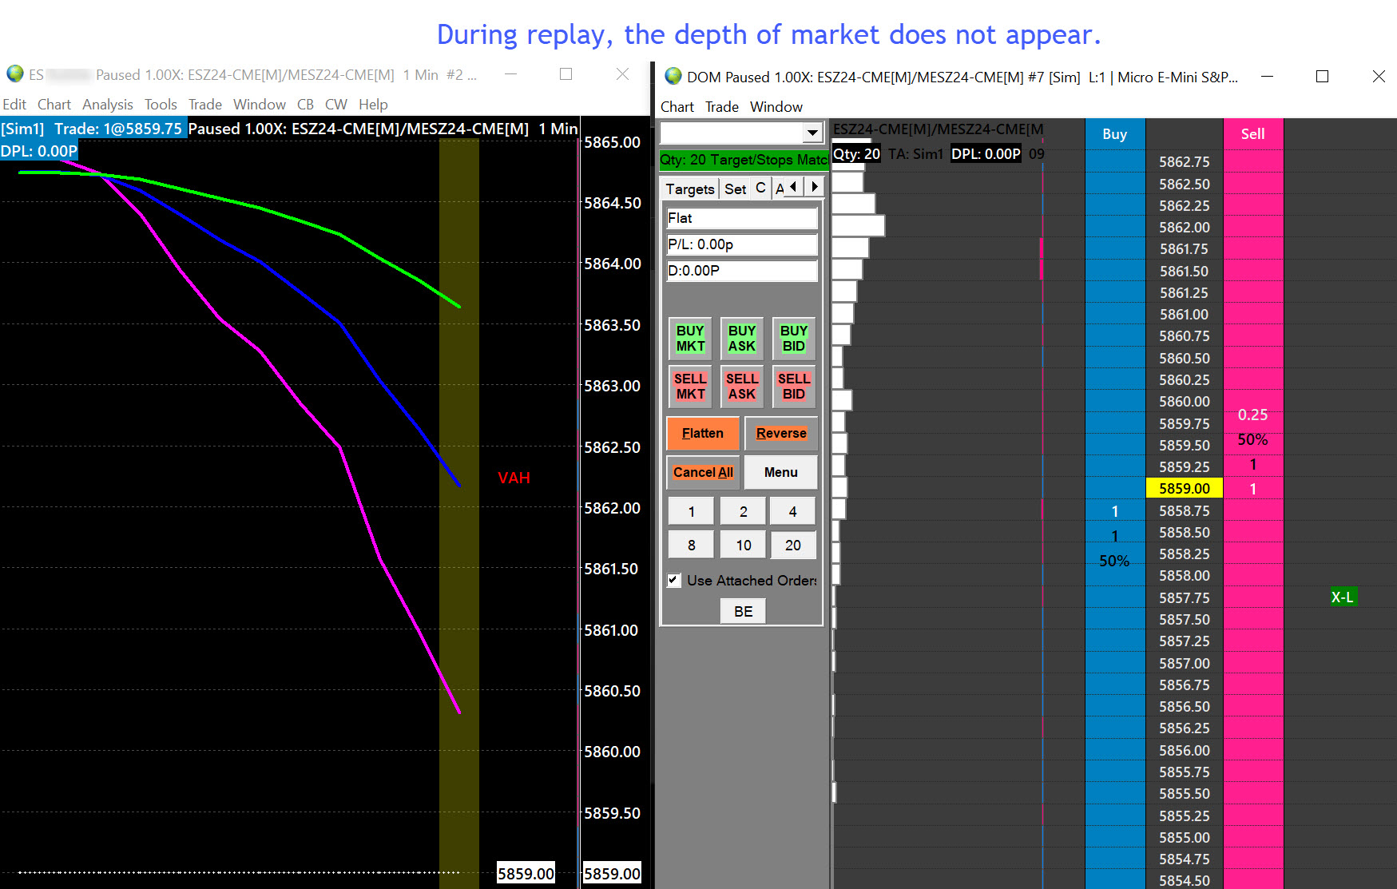Viewport: 1397px width, 889px height.
Task: Click the Buy column header in the DOM
Action: (x=1114, y=133)
